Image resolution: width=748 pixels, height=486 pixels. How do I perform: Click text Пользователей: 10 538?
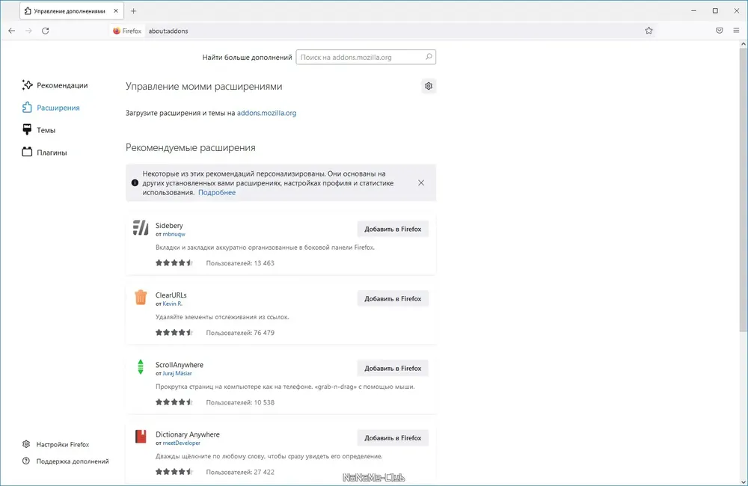240,402
